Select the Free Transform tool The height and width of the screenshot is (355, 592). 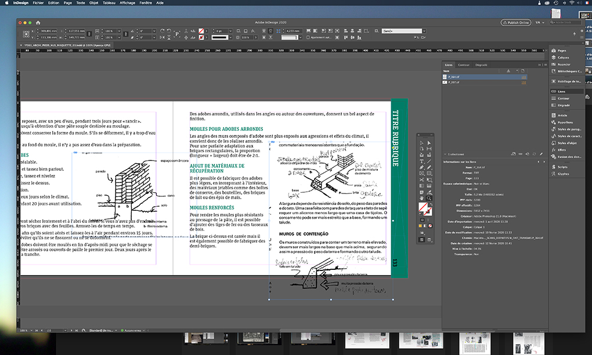(429, 180)
